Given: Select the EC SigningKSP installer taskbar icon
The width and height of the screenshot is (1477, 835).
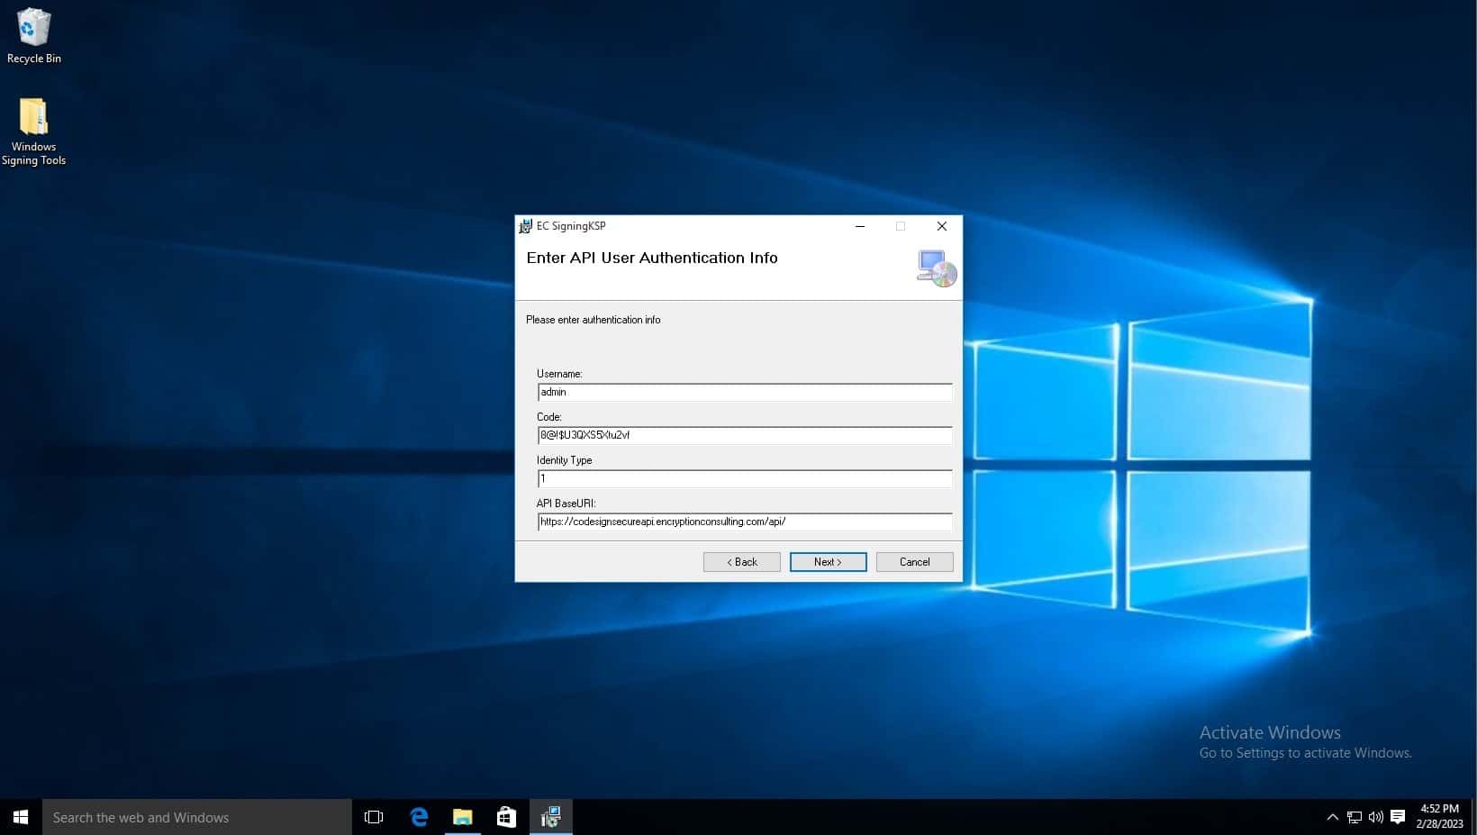Looking at the screenshot, I should point(550,817).
